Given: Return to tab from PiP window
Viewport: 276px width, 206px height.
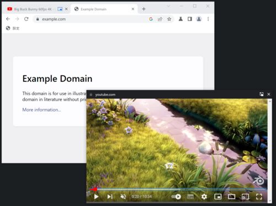Looking at the screenshot, I should pos(262,94).
